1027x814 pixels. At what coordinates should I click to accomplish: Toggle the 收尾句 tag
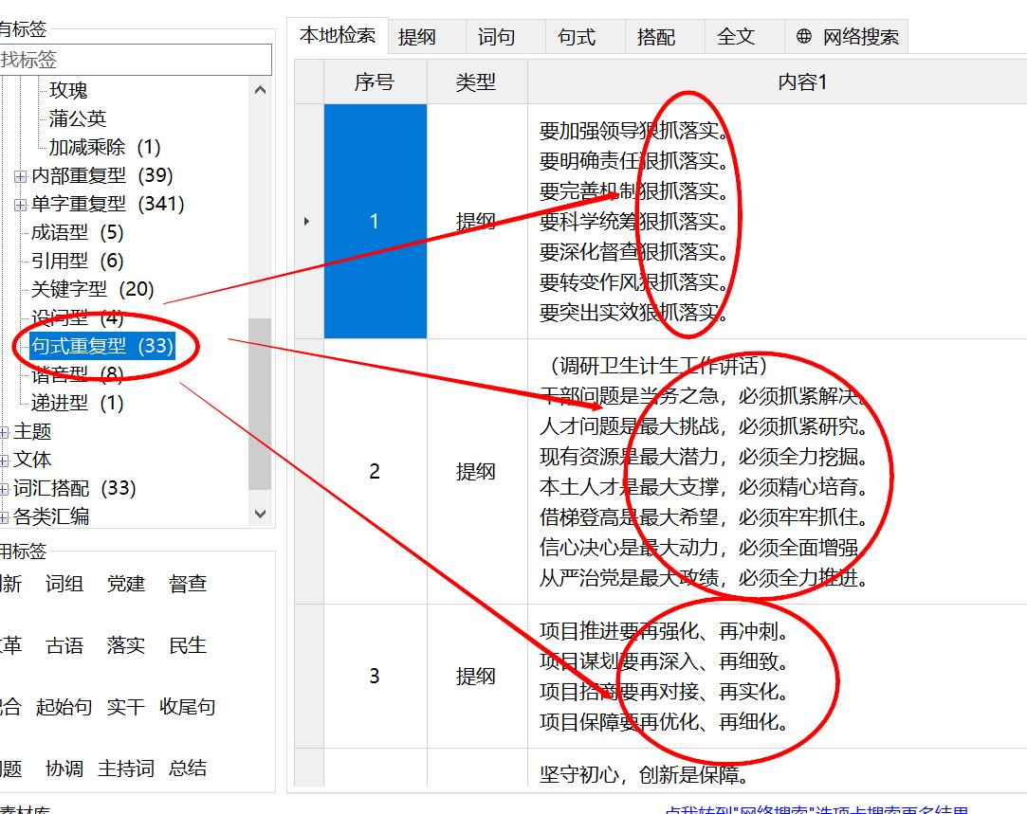(186, 707)
